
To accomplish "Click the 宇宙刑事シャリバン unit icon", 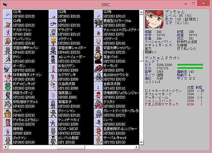I will tap(98, 50).
